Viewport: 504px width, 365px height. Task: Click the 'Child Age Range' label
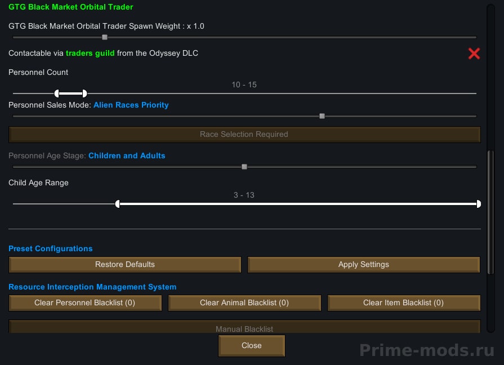coord(38,182)
